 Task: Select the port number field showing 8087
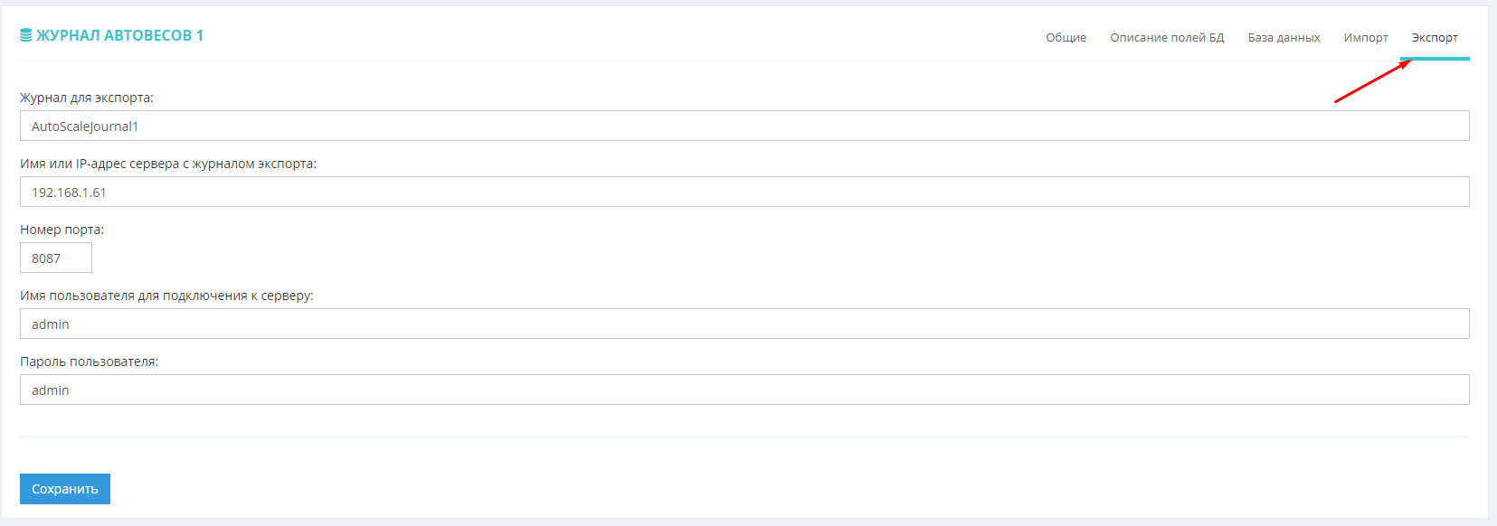click(x=55, y=258)
